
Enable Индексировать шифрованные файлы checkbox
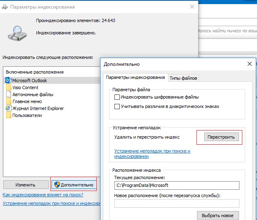117,97
